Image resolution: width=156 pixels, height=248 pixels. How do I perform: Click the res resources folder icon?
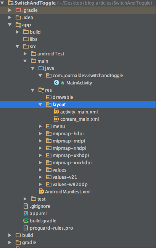click(41, 90)
